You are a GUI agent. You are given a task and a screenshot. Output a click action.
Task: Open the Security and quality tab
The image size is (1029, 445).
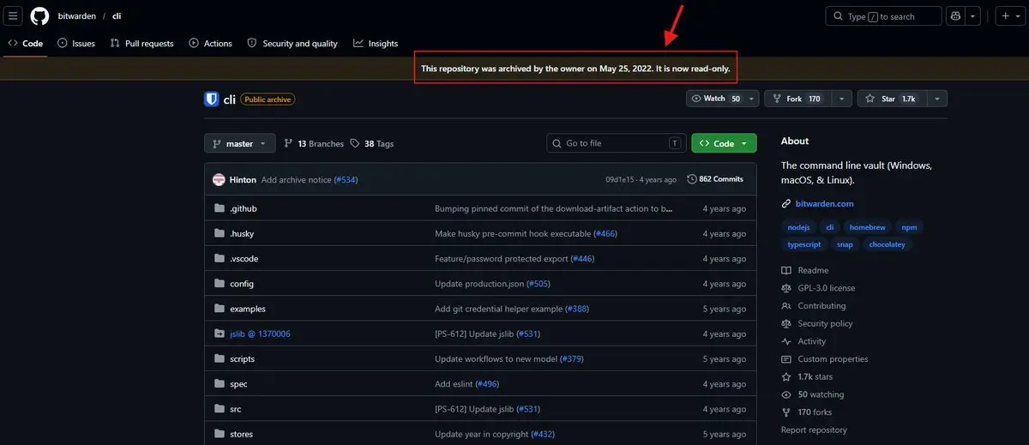(x=292, y=43)
